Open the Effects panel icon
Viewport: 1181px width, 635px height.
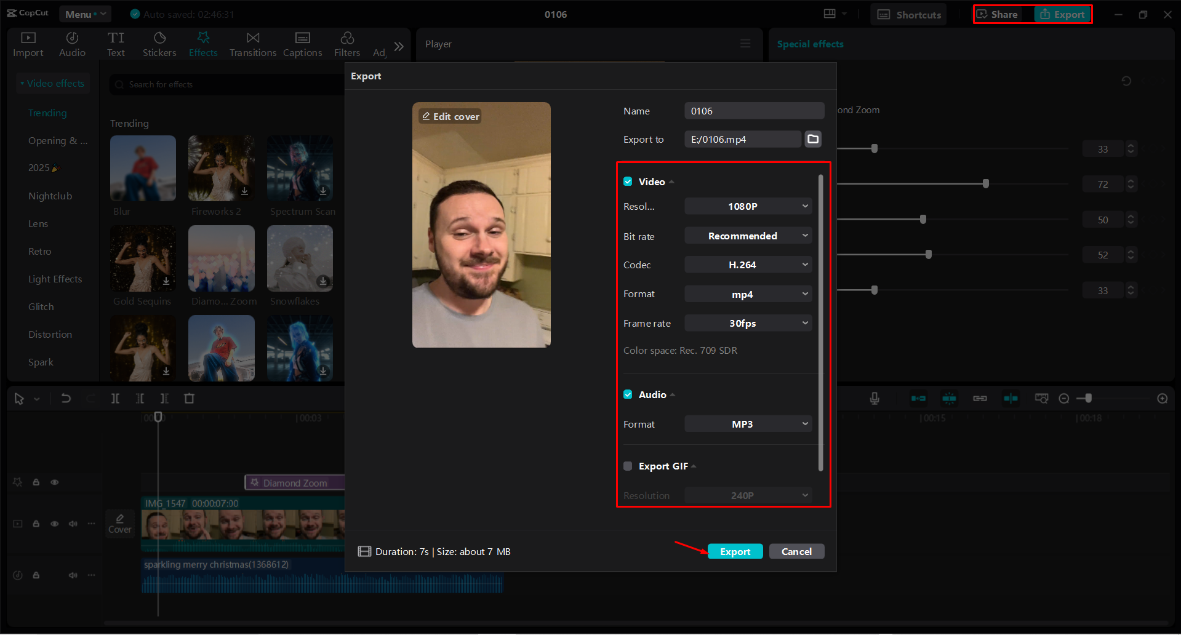pyautogui.click(x=203, y=43)
